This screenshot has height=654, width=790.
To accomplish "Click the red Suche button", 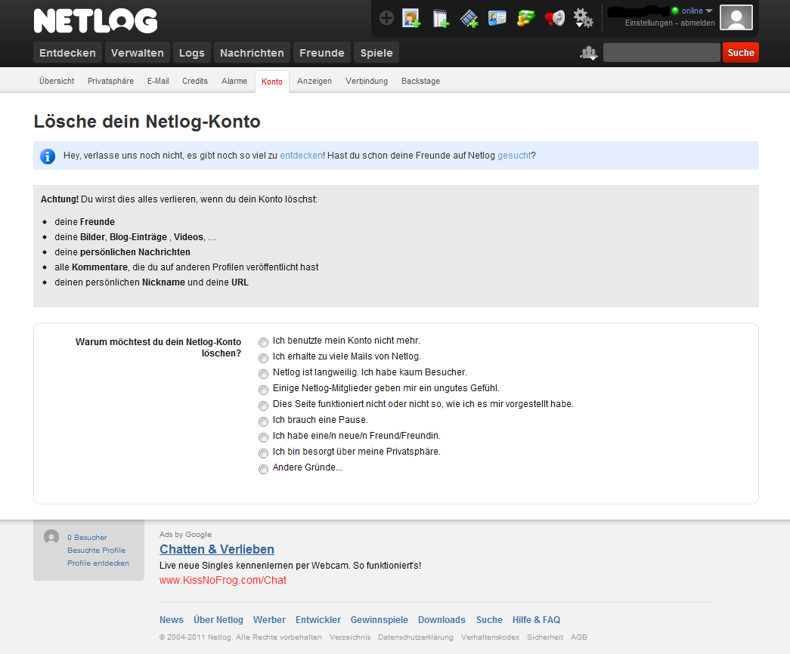I will point(741,52).
